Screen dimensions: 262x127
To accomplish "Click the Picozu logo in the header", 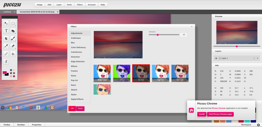I will pyautogui.click(x=12, y=5).
